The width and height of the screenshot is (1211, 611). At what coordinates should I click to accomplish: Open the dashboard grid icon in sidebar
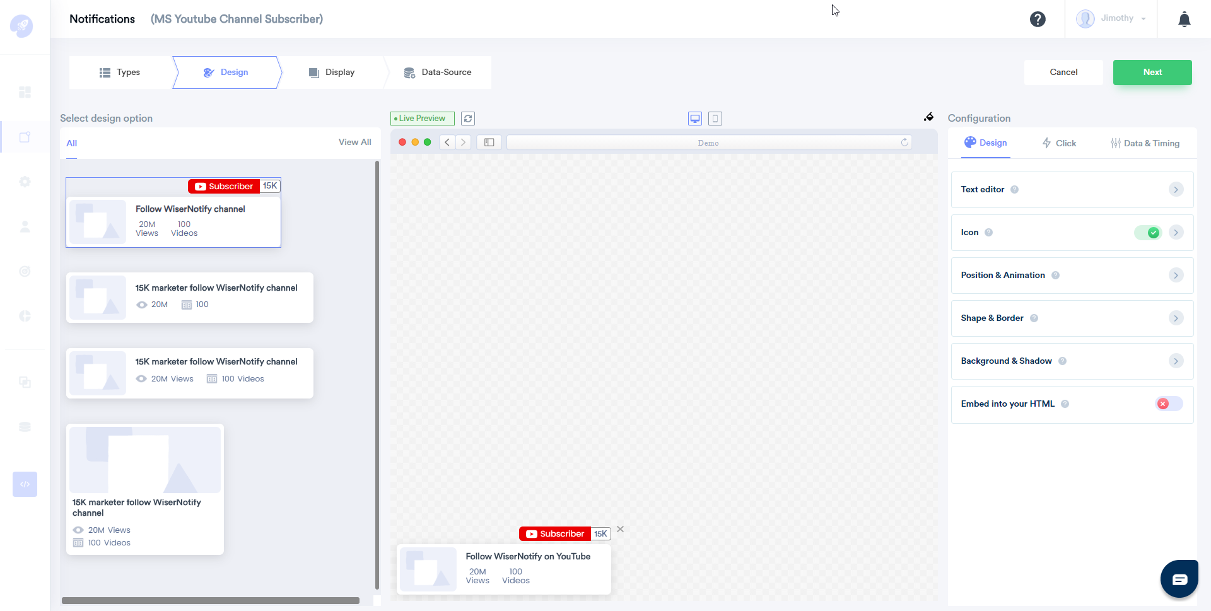click(x=25, y=92)
